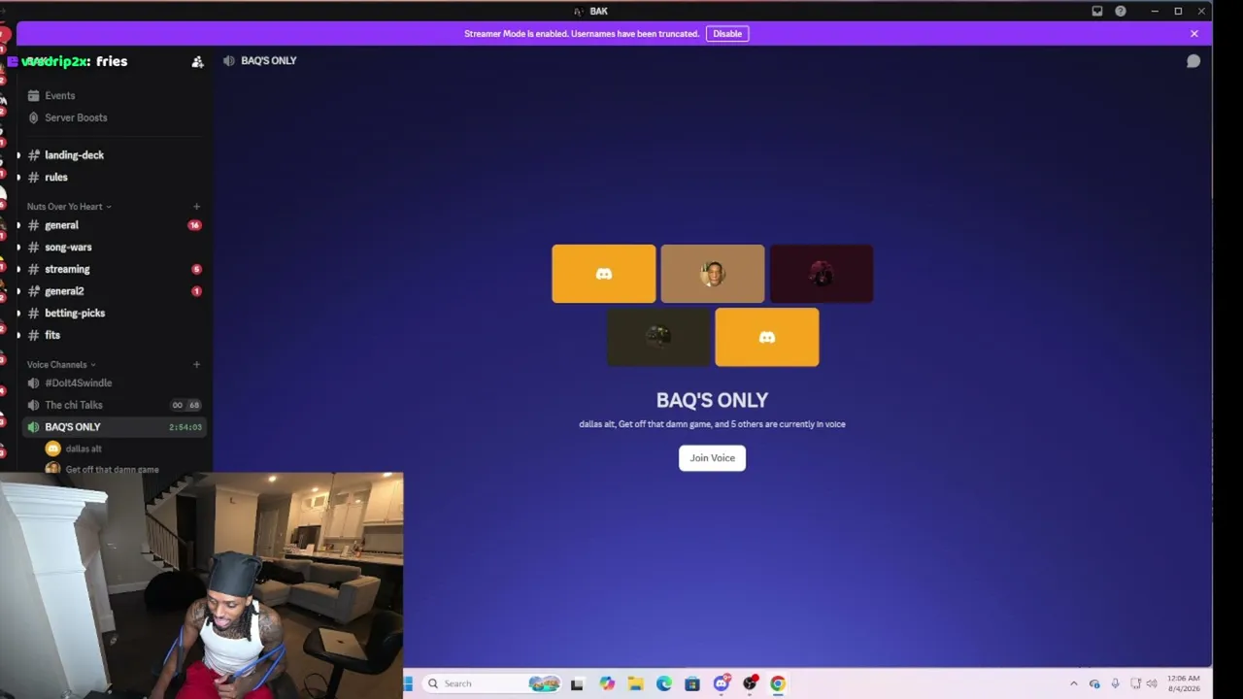Launch Copilot from the taskbar

(607, 683)
